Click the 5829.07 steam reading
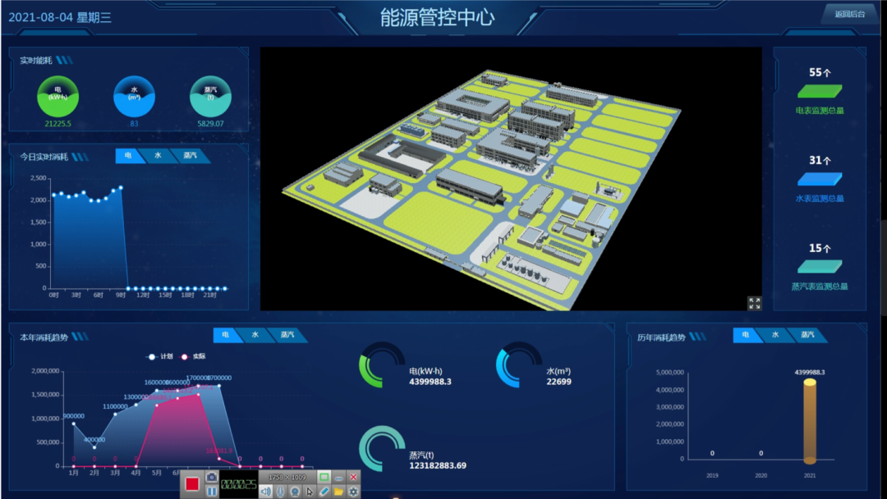The width and height of the screenshot is (887, 499). [x=210, y=124]
